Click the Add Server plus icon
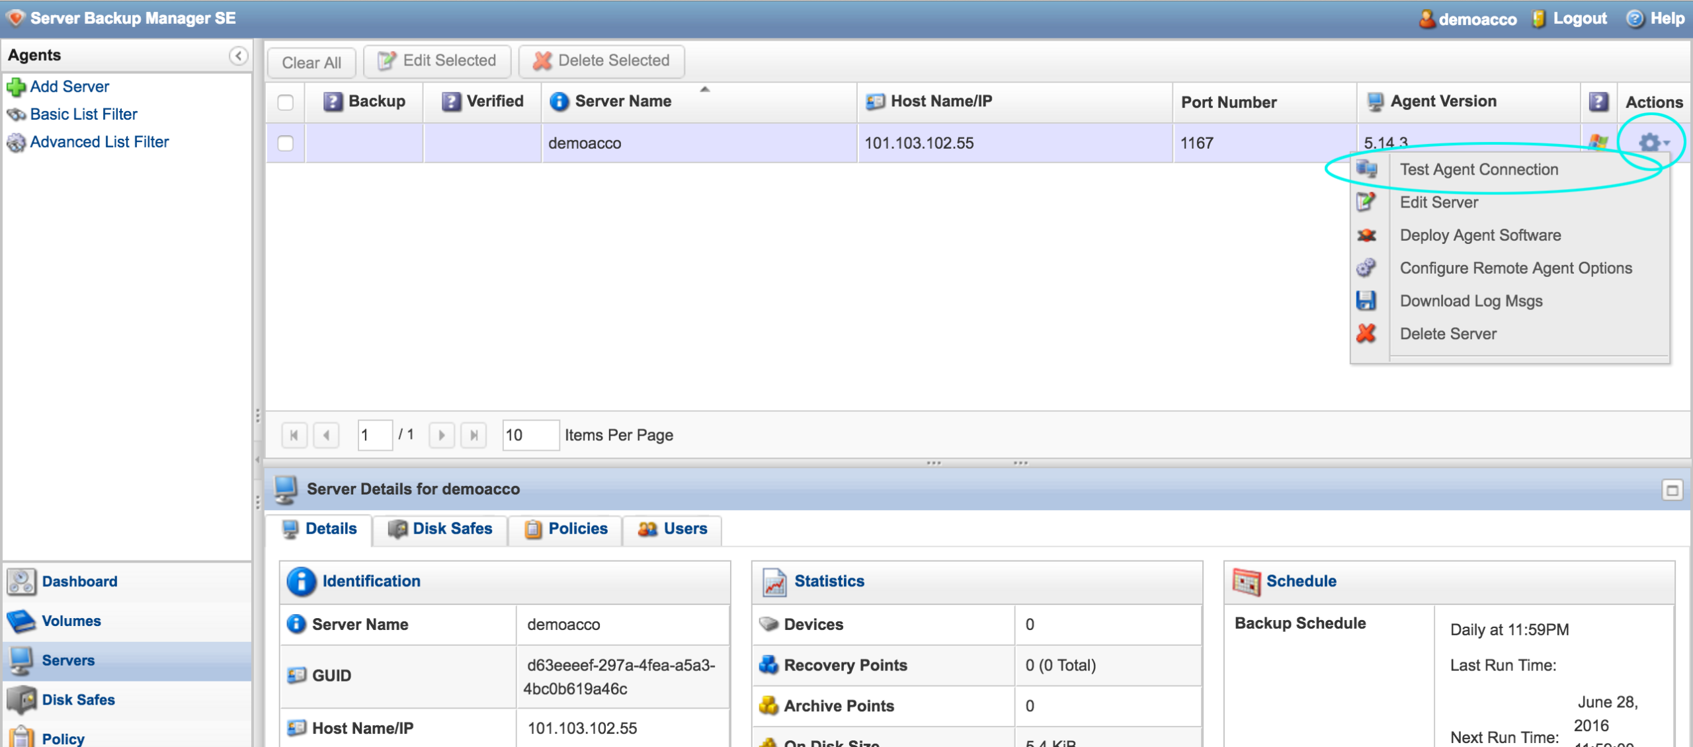 tap(16, 87)
